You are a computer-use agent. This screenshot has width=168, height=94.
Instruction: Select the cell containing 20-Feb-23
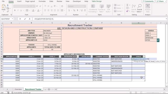coord(86,64)
